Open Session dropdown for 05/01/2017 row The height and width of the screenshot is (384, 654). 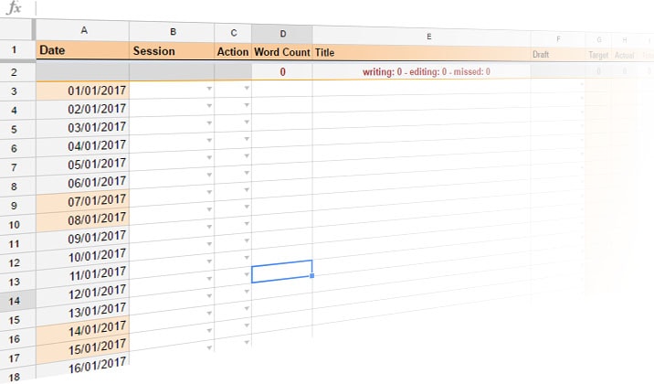(209, 157)
